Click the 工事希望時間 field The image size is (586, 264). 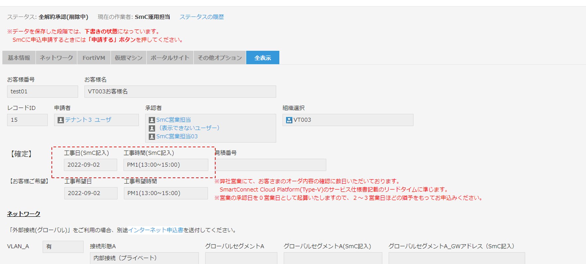[166, 193]
